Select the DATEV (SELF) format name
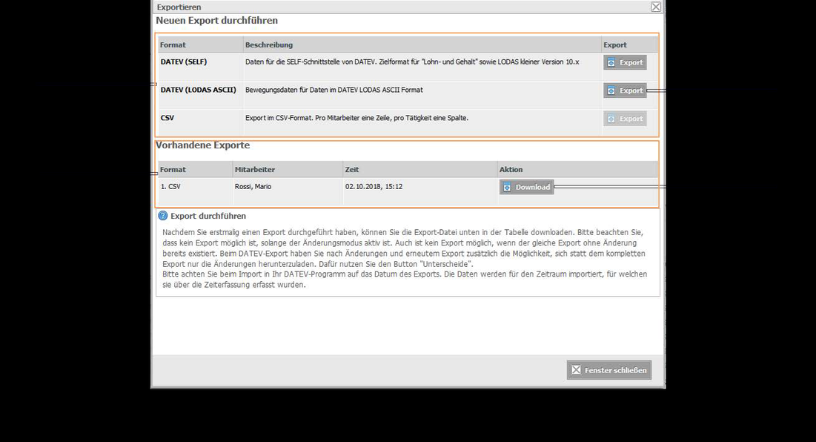 point(184,62)
